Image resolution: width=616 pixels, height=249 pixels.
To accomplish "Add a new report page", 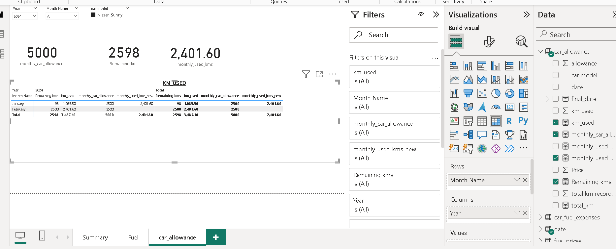I will click(x=216, y=237).
